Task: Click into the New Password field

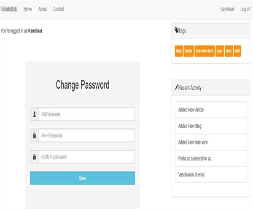Action: point(86,135)
